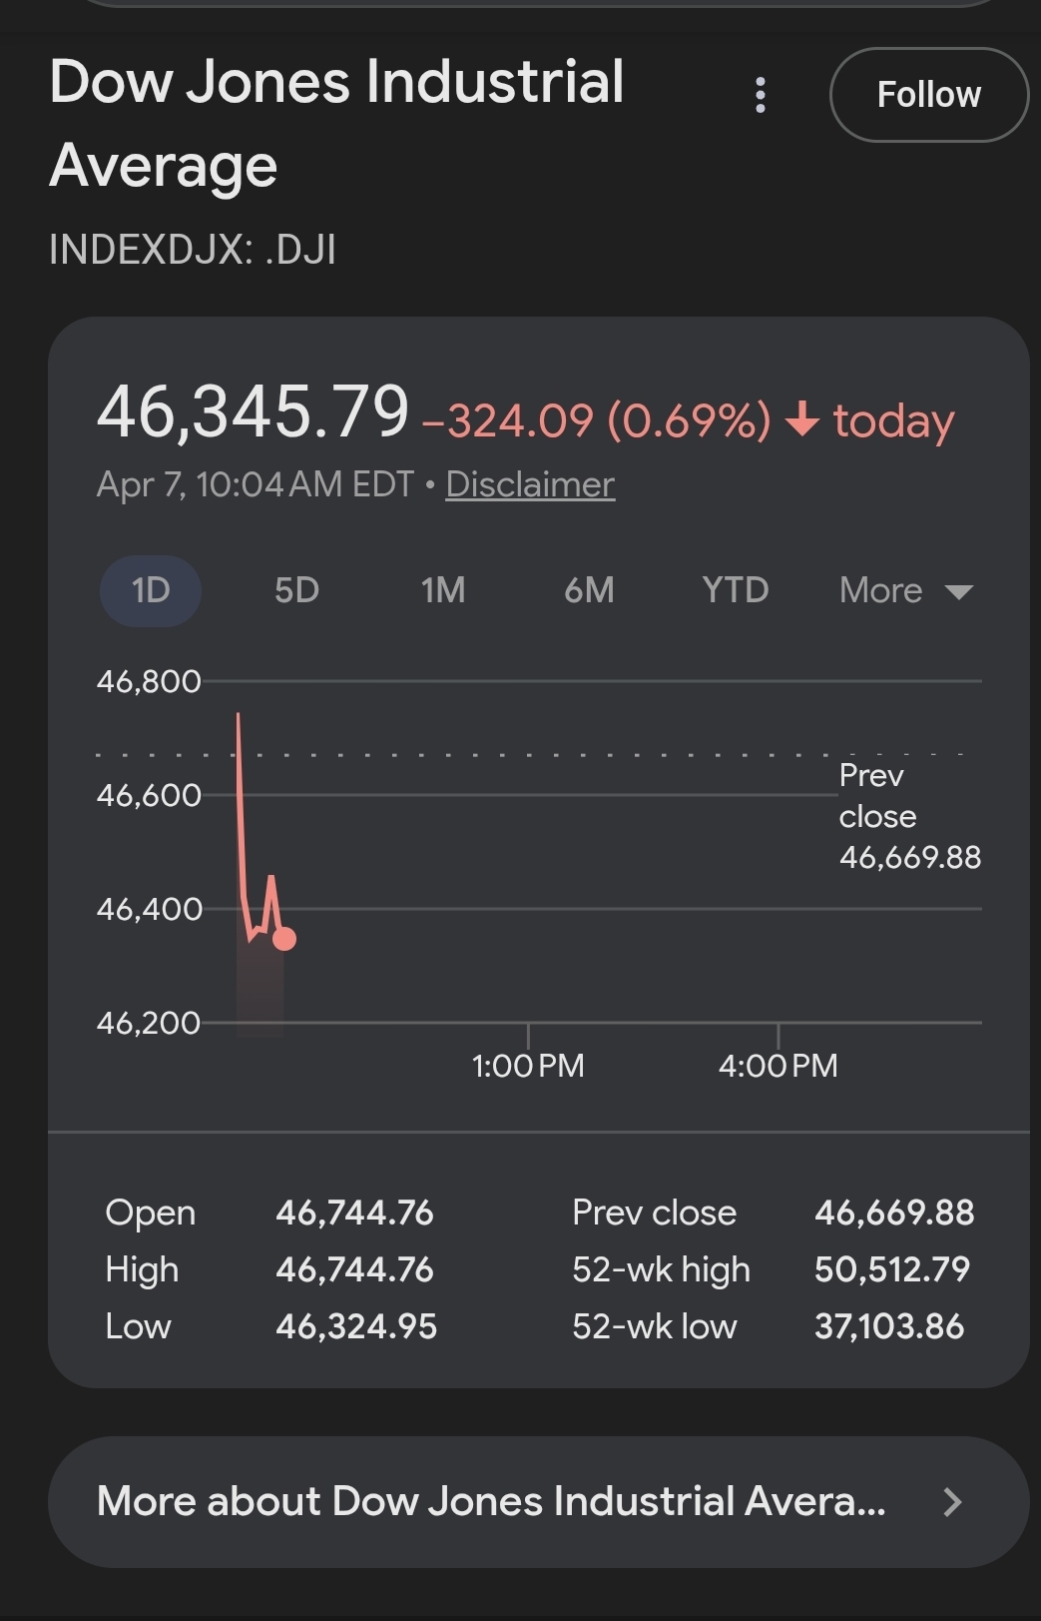
Task: Click the 4:00 PM chart time marker
Action: point(778,1066)
